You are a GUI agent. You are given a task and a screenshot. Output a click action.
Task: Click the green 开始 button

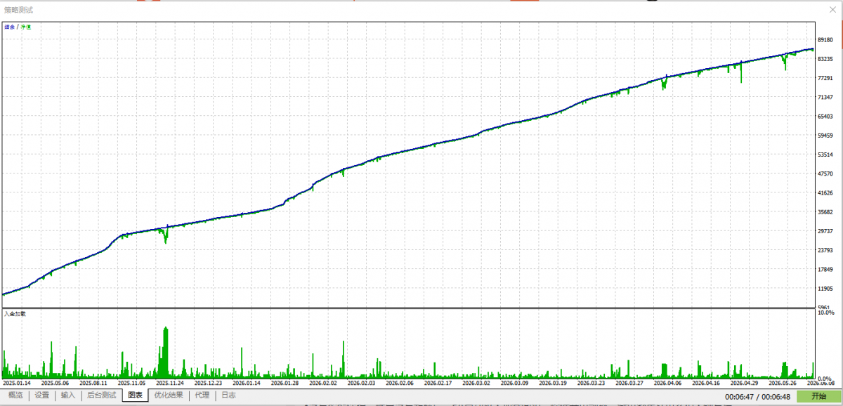point(818,396)
